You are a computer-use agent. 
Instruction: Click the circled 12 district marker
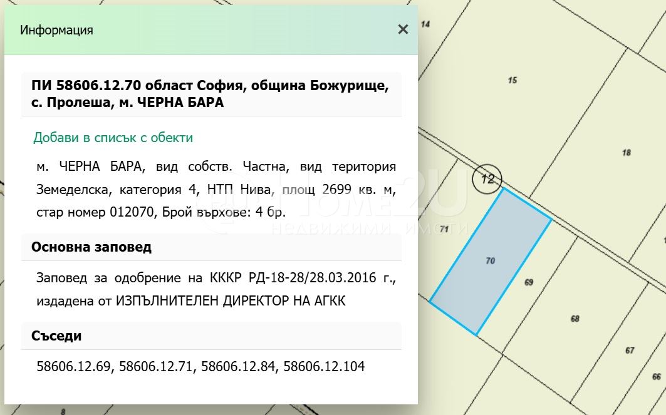[x=487, y=180]
